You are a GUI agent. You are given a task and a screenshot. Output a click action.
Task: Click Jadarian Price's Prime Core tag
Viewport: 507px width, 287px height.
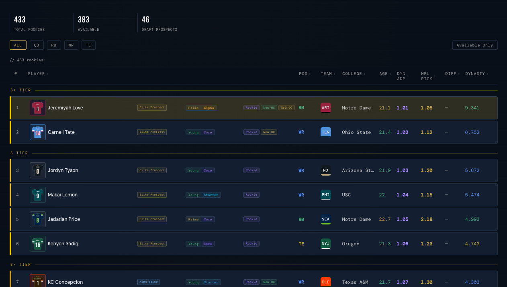pyautogui.click(x=200, y=219)
